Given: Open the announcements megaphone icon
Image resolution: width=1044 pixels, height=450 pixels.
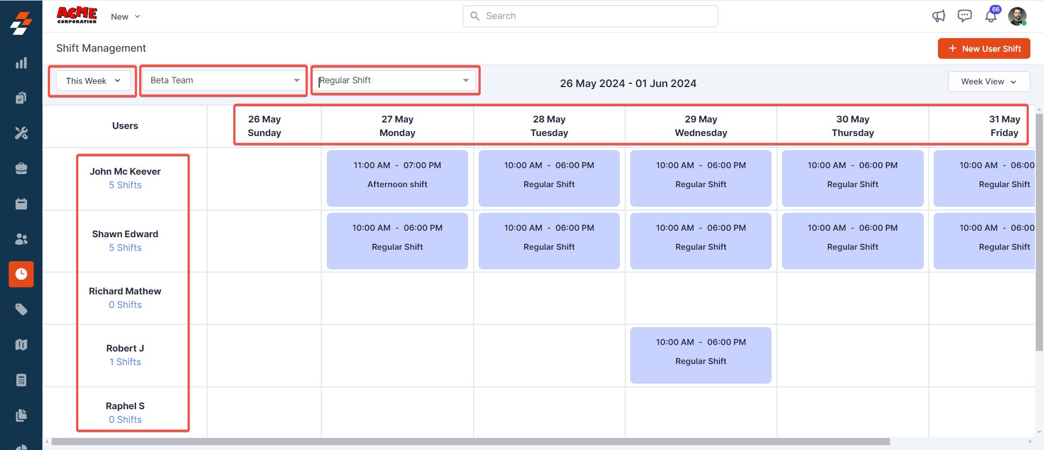Looking at the screenshot, I should (939, 16).
